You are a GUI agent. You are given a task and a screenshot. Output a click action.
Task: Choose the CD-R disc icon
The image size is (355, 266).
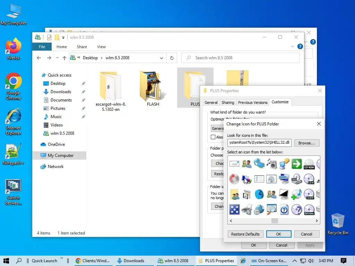pyautogui.click(x=309, y=179)
